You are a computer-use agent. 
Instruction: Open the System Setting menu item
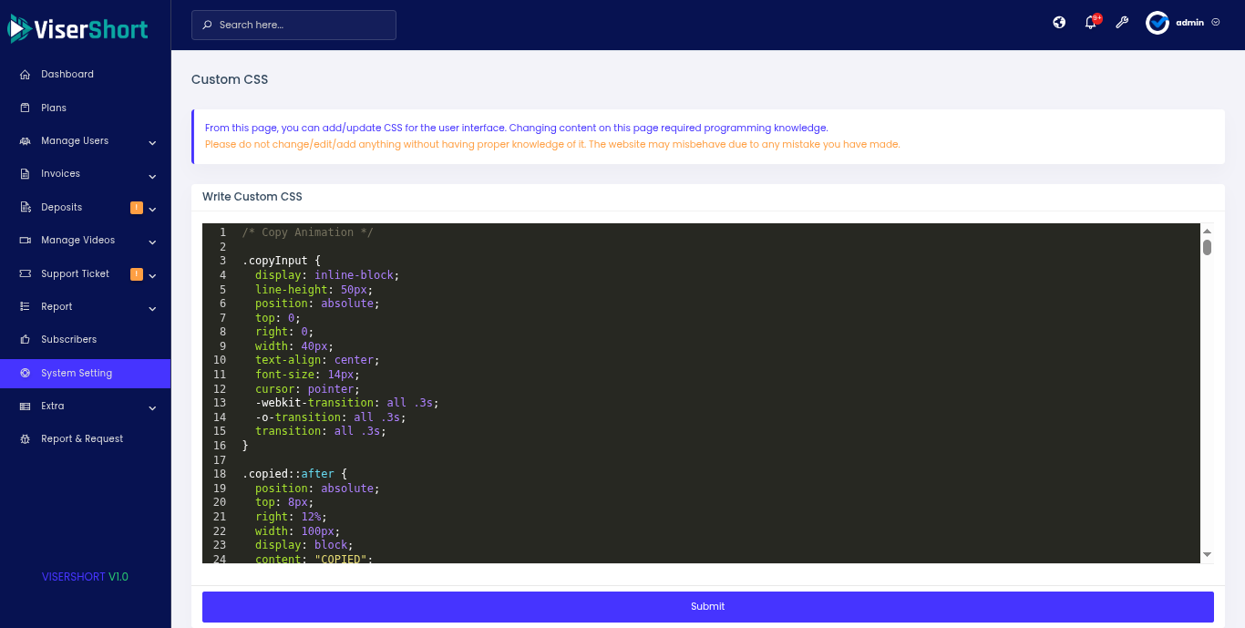click(77, 373)
